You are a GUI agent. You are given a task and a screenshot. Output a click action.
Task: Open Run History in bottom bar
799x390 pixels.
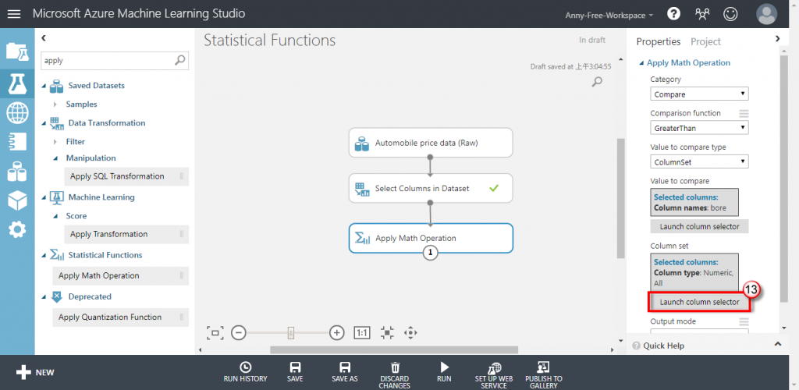(245, 372)
